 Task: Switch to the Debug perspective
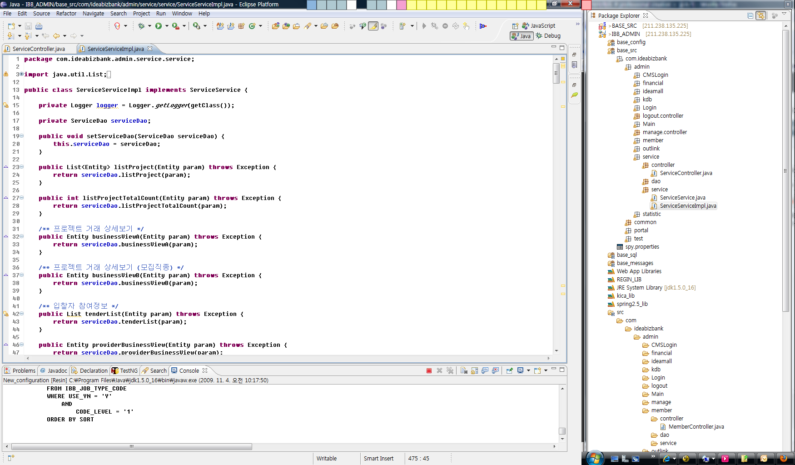pos(548,36)
